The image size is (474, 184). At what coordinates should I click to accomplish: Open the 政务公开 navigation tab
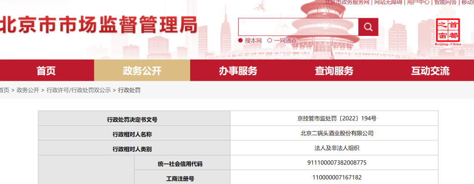click(142, 71)
